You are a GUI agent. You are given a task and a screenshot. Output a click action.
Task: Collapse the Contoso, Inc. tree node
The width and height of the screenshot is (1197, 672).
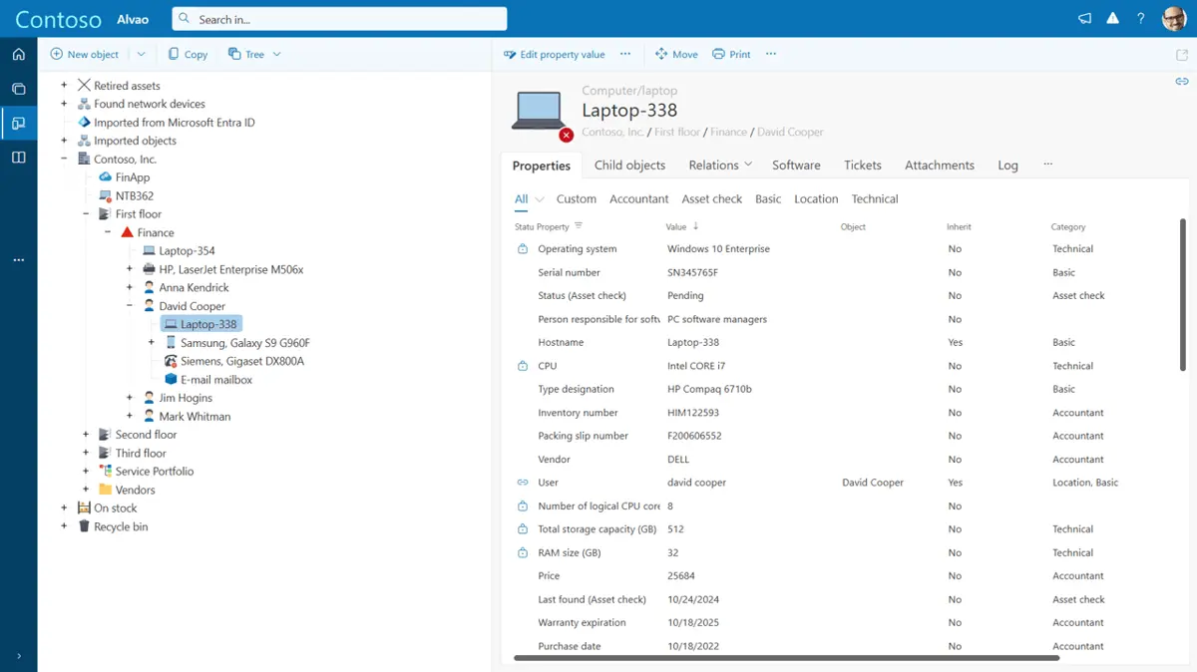(64, 159)
